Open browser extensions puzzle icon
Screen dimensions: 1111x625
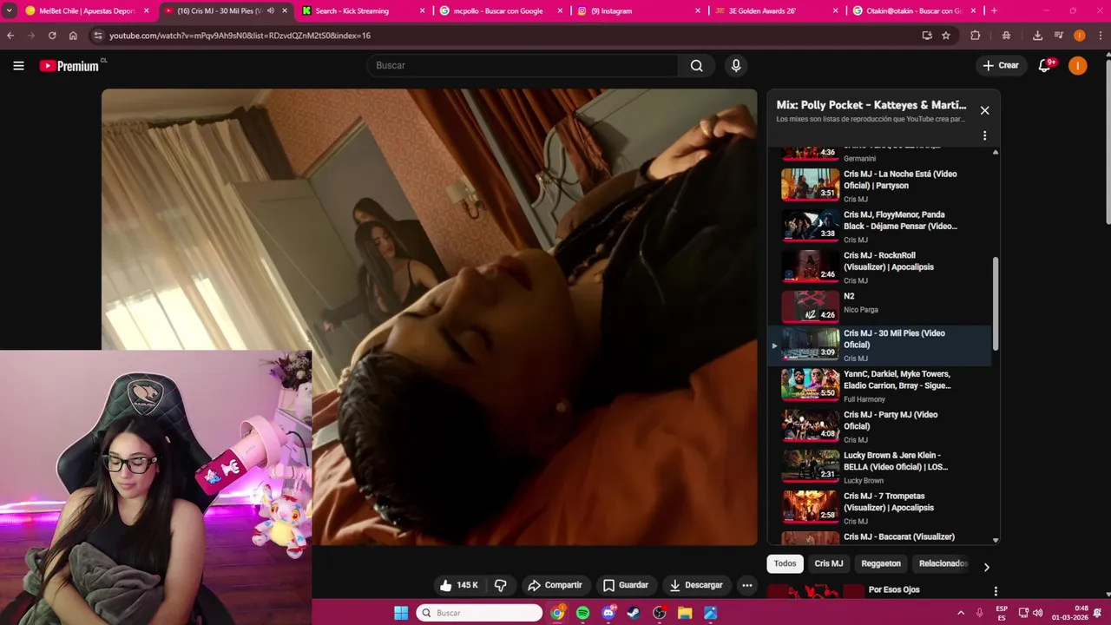click(x=976, y=36)
